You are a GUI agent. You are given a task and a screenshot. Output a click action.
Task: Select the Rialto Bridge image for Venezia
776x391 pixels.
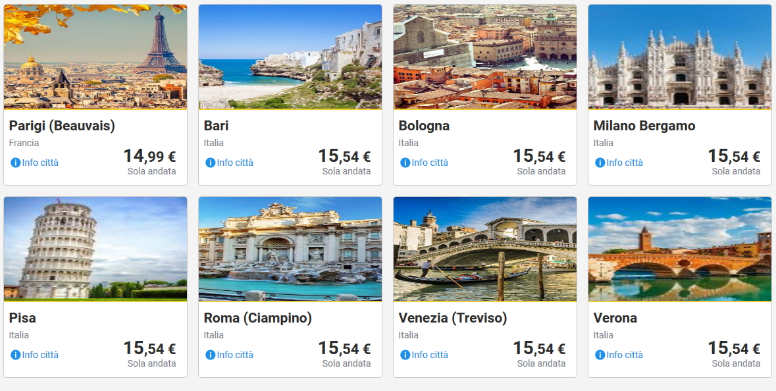point(485,249)
